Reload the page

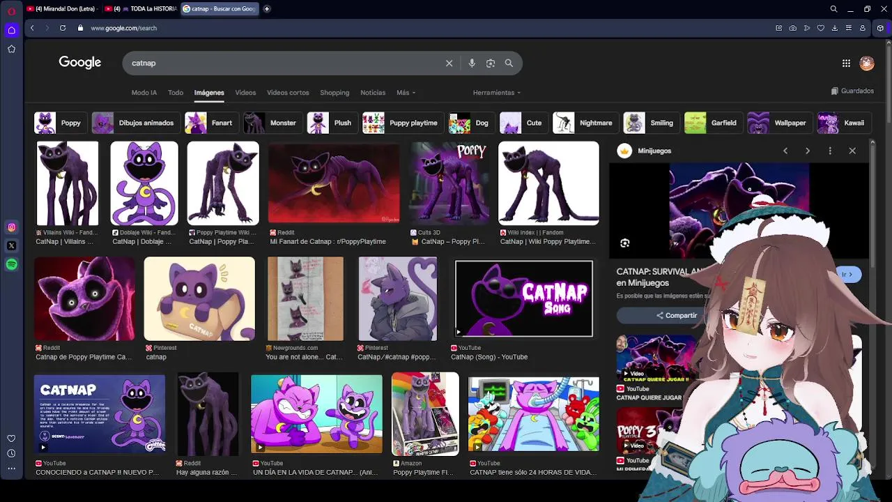[63, 28]
